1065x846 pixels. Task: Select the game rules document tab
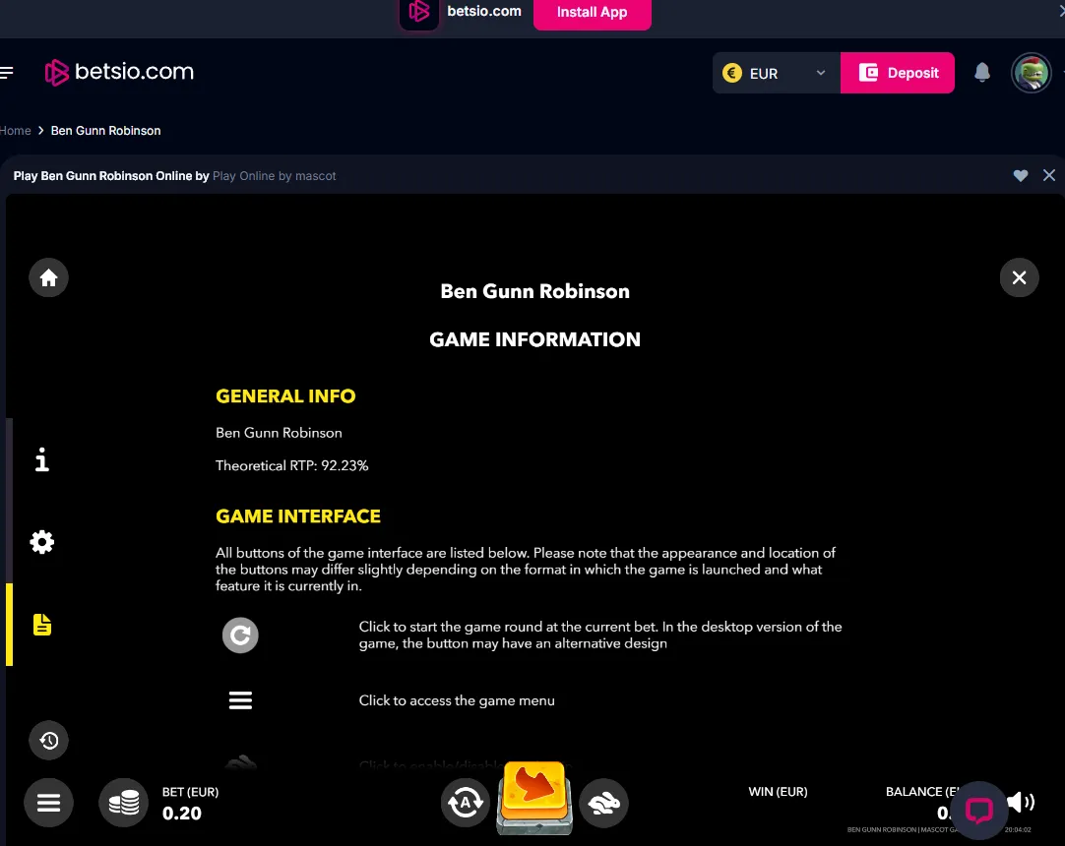[x=42, y=625]
